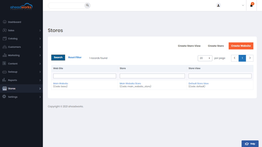This screenshot has width=262, height=147.
Task: Open the Main Website link
Action: (x=60, y=83)
